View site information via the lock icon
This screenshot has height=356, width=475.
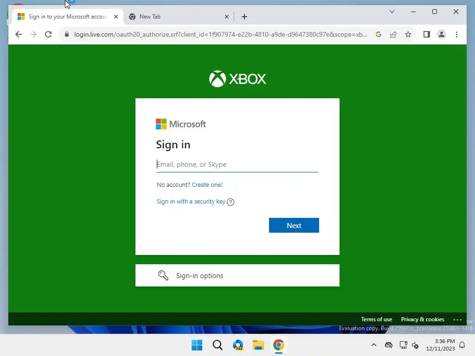67,34
